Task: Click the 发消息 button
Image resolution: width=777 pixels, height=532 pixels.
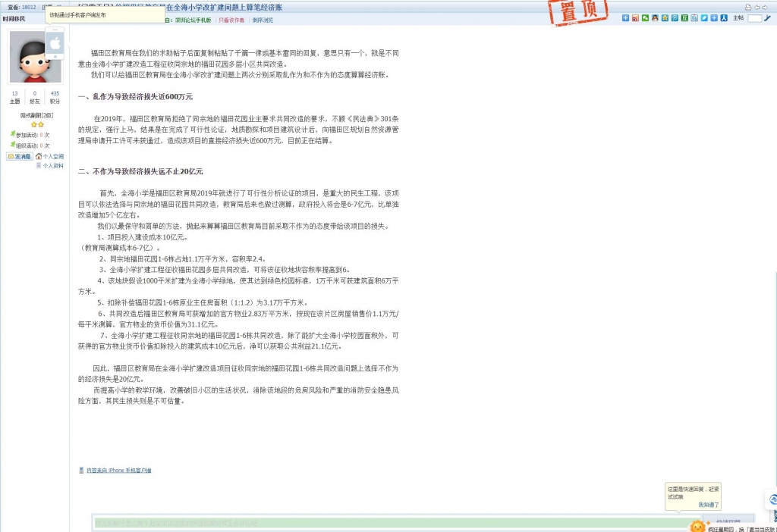Action: pos(20,156)
